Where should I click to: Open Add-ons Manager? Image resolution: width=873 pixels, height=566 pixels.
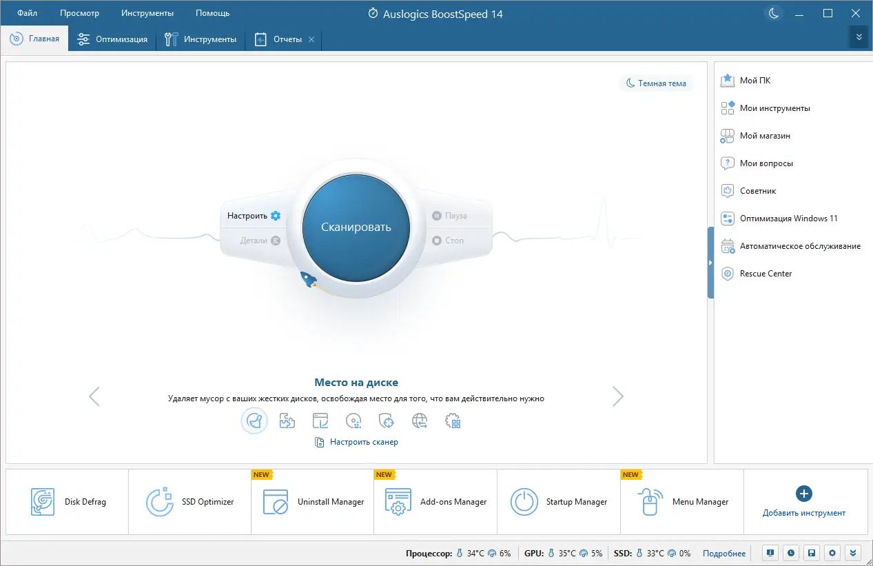tap(435, 502)
